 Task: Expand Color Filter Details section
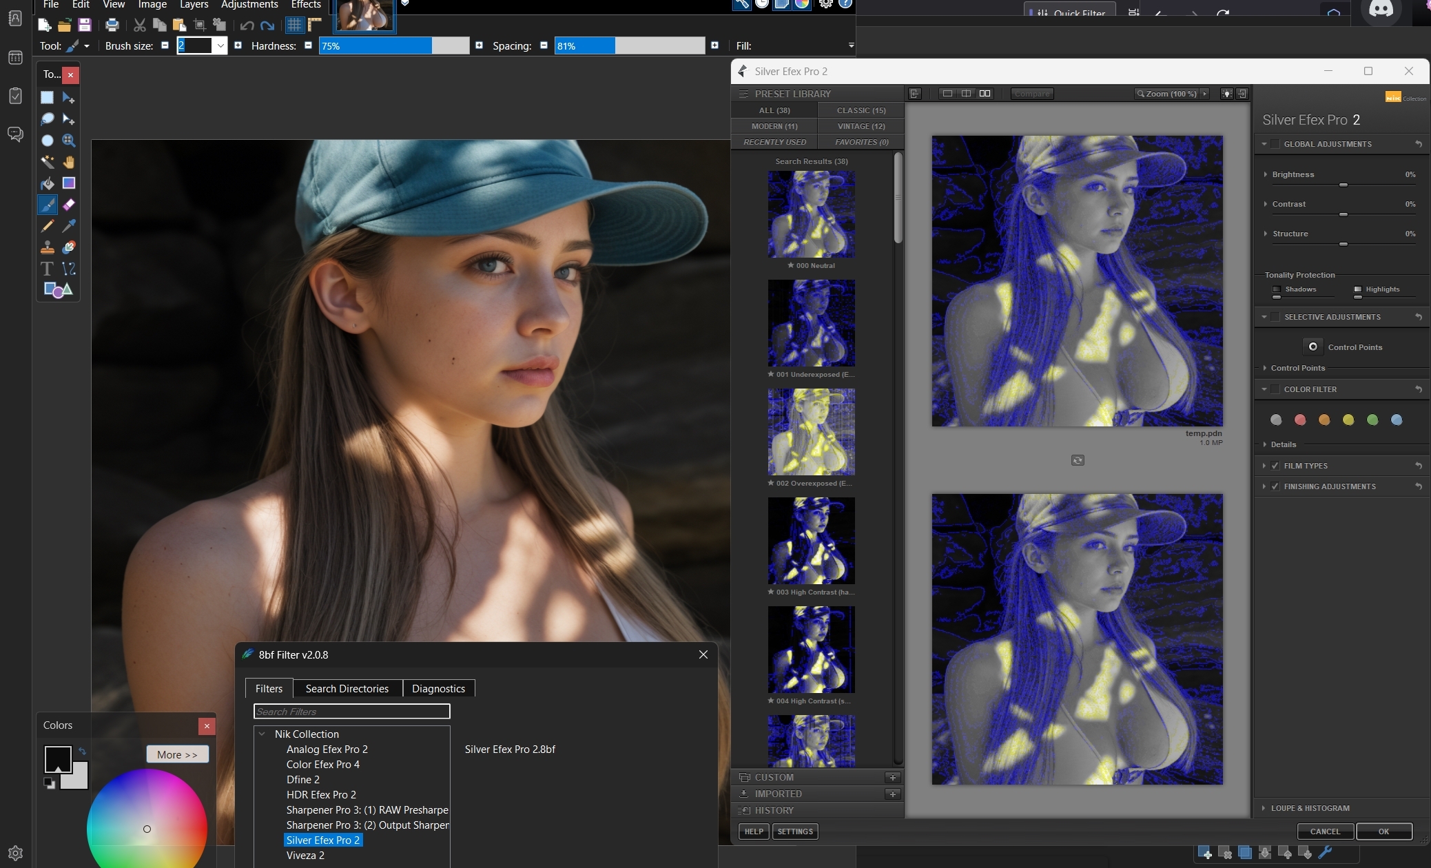coord(1265,444)
